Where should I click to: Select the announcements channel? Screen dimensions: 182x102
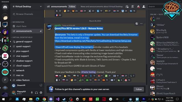(x=27, y=31)
